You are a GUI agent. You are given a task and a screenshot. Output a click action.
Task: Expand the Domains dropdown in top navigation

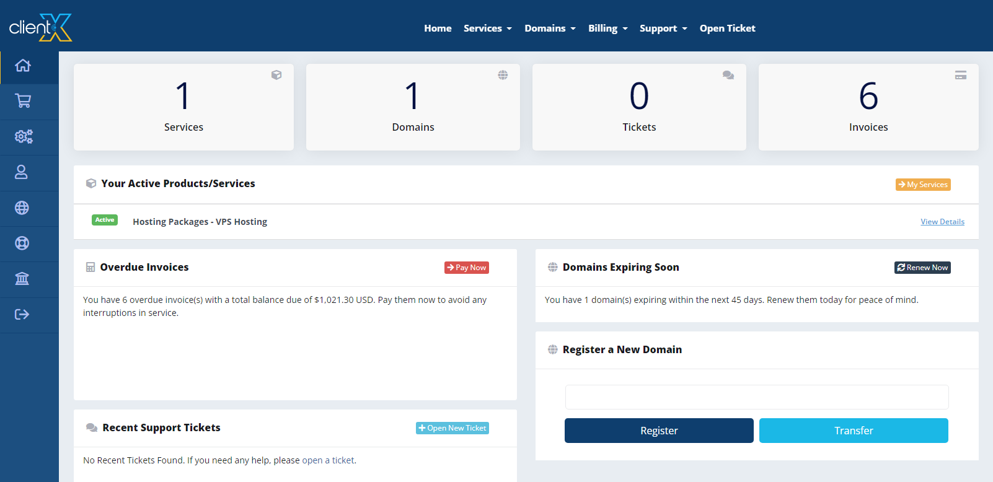coord(550,28)
